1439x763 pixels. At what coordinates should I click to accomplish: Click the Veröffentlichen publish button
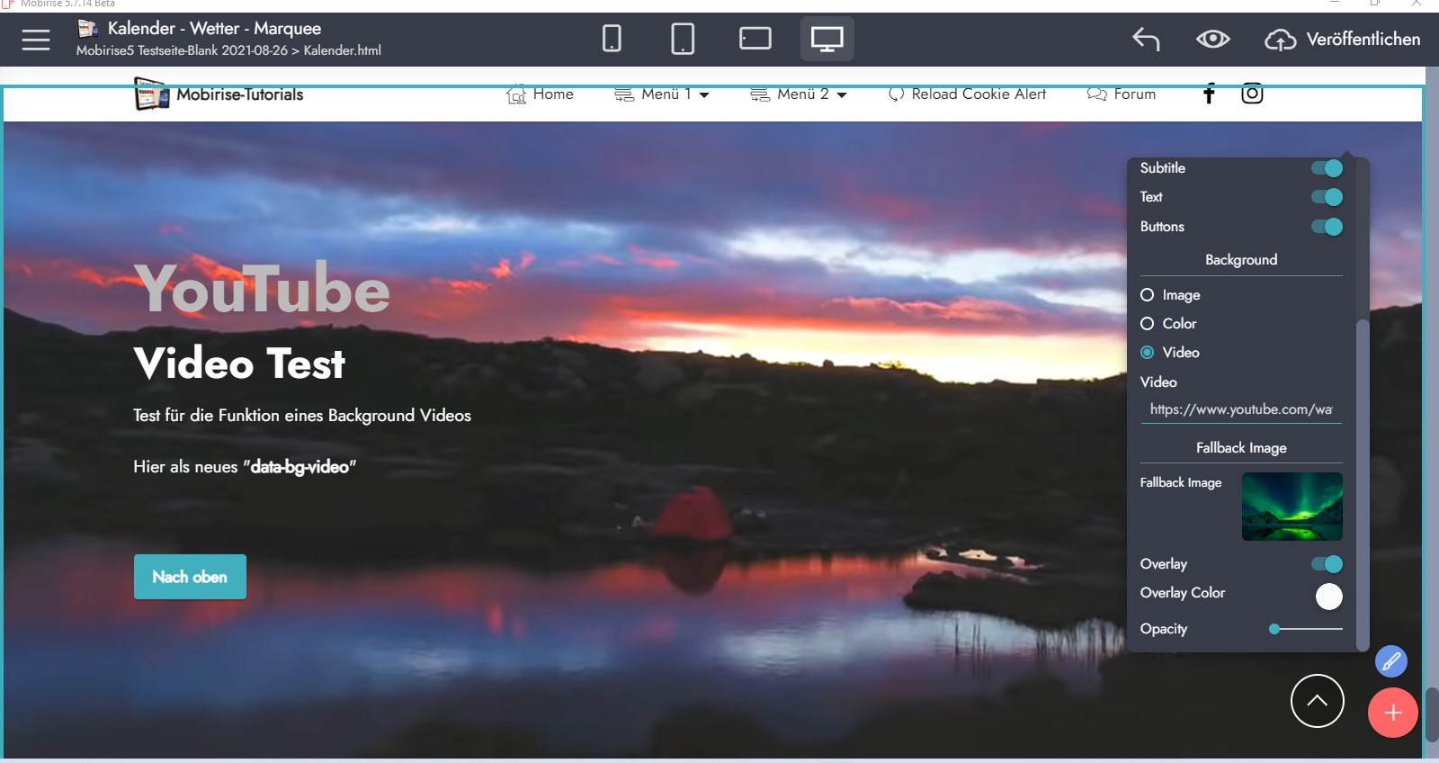(1344, 40)
